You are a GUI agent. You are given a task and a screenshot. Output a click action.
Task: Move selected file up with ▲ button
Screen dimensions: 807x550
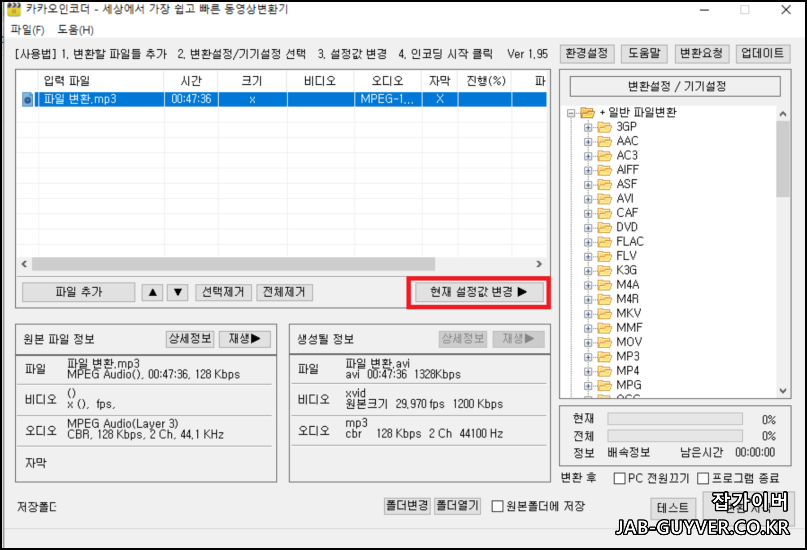tap(152, 292)
